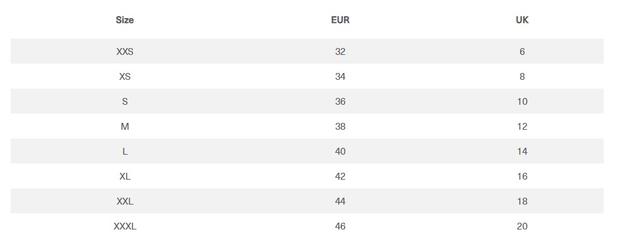The height and width of the screenshot is (252, 618).
Task: Select the XXL size cell
Action: pos(125,201)
